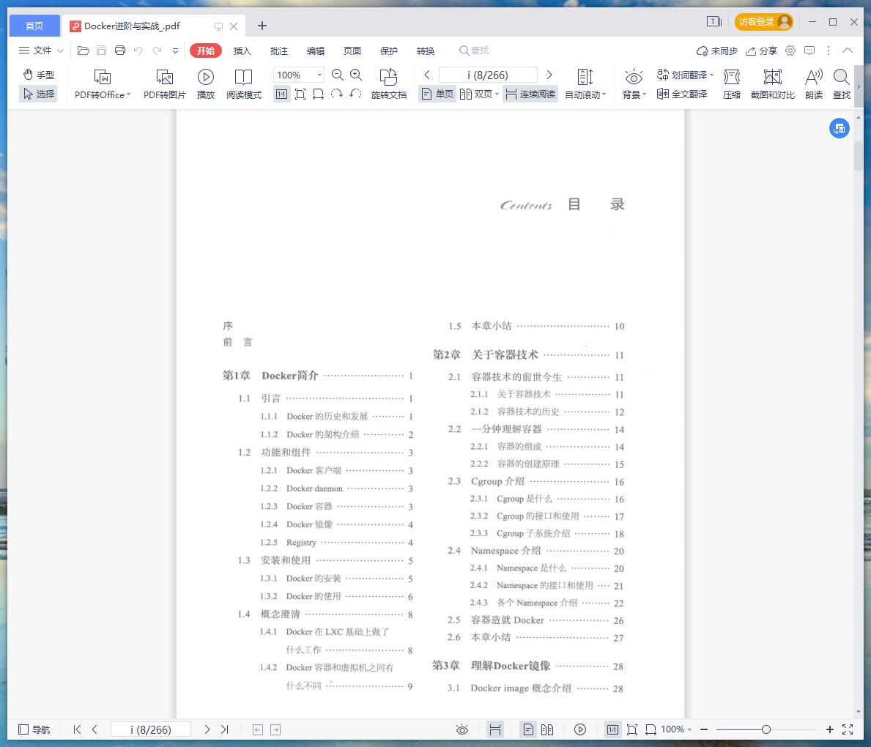Jump to first page in status bar
This screenshot has width=871, height=747.
click(x=77, y=729)
